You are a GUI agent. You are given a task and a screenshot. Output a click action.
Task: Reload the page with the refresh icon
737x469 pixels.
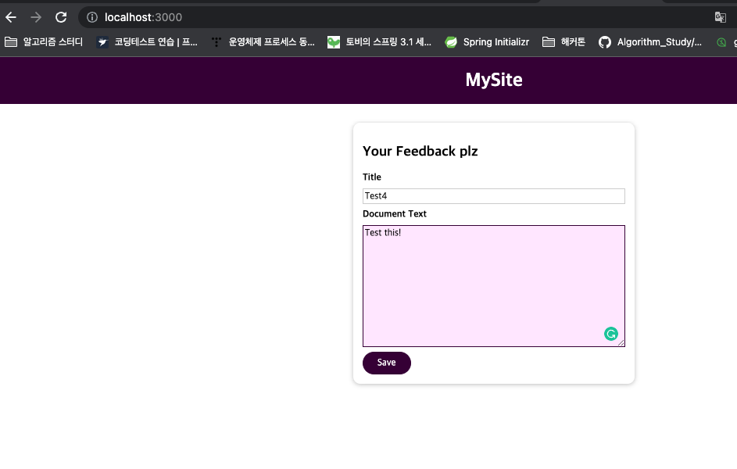coord(61,17)
